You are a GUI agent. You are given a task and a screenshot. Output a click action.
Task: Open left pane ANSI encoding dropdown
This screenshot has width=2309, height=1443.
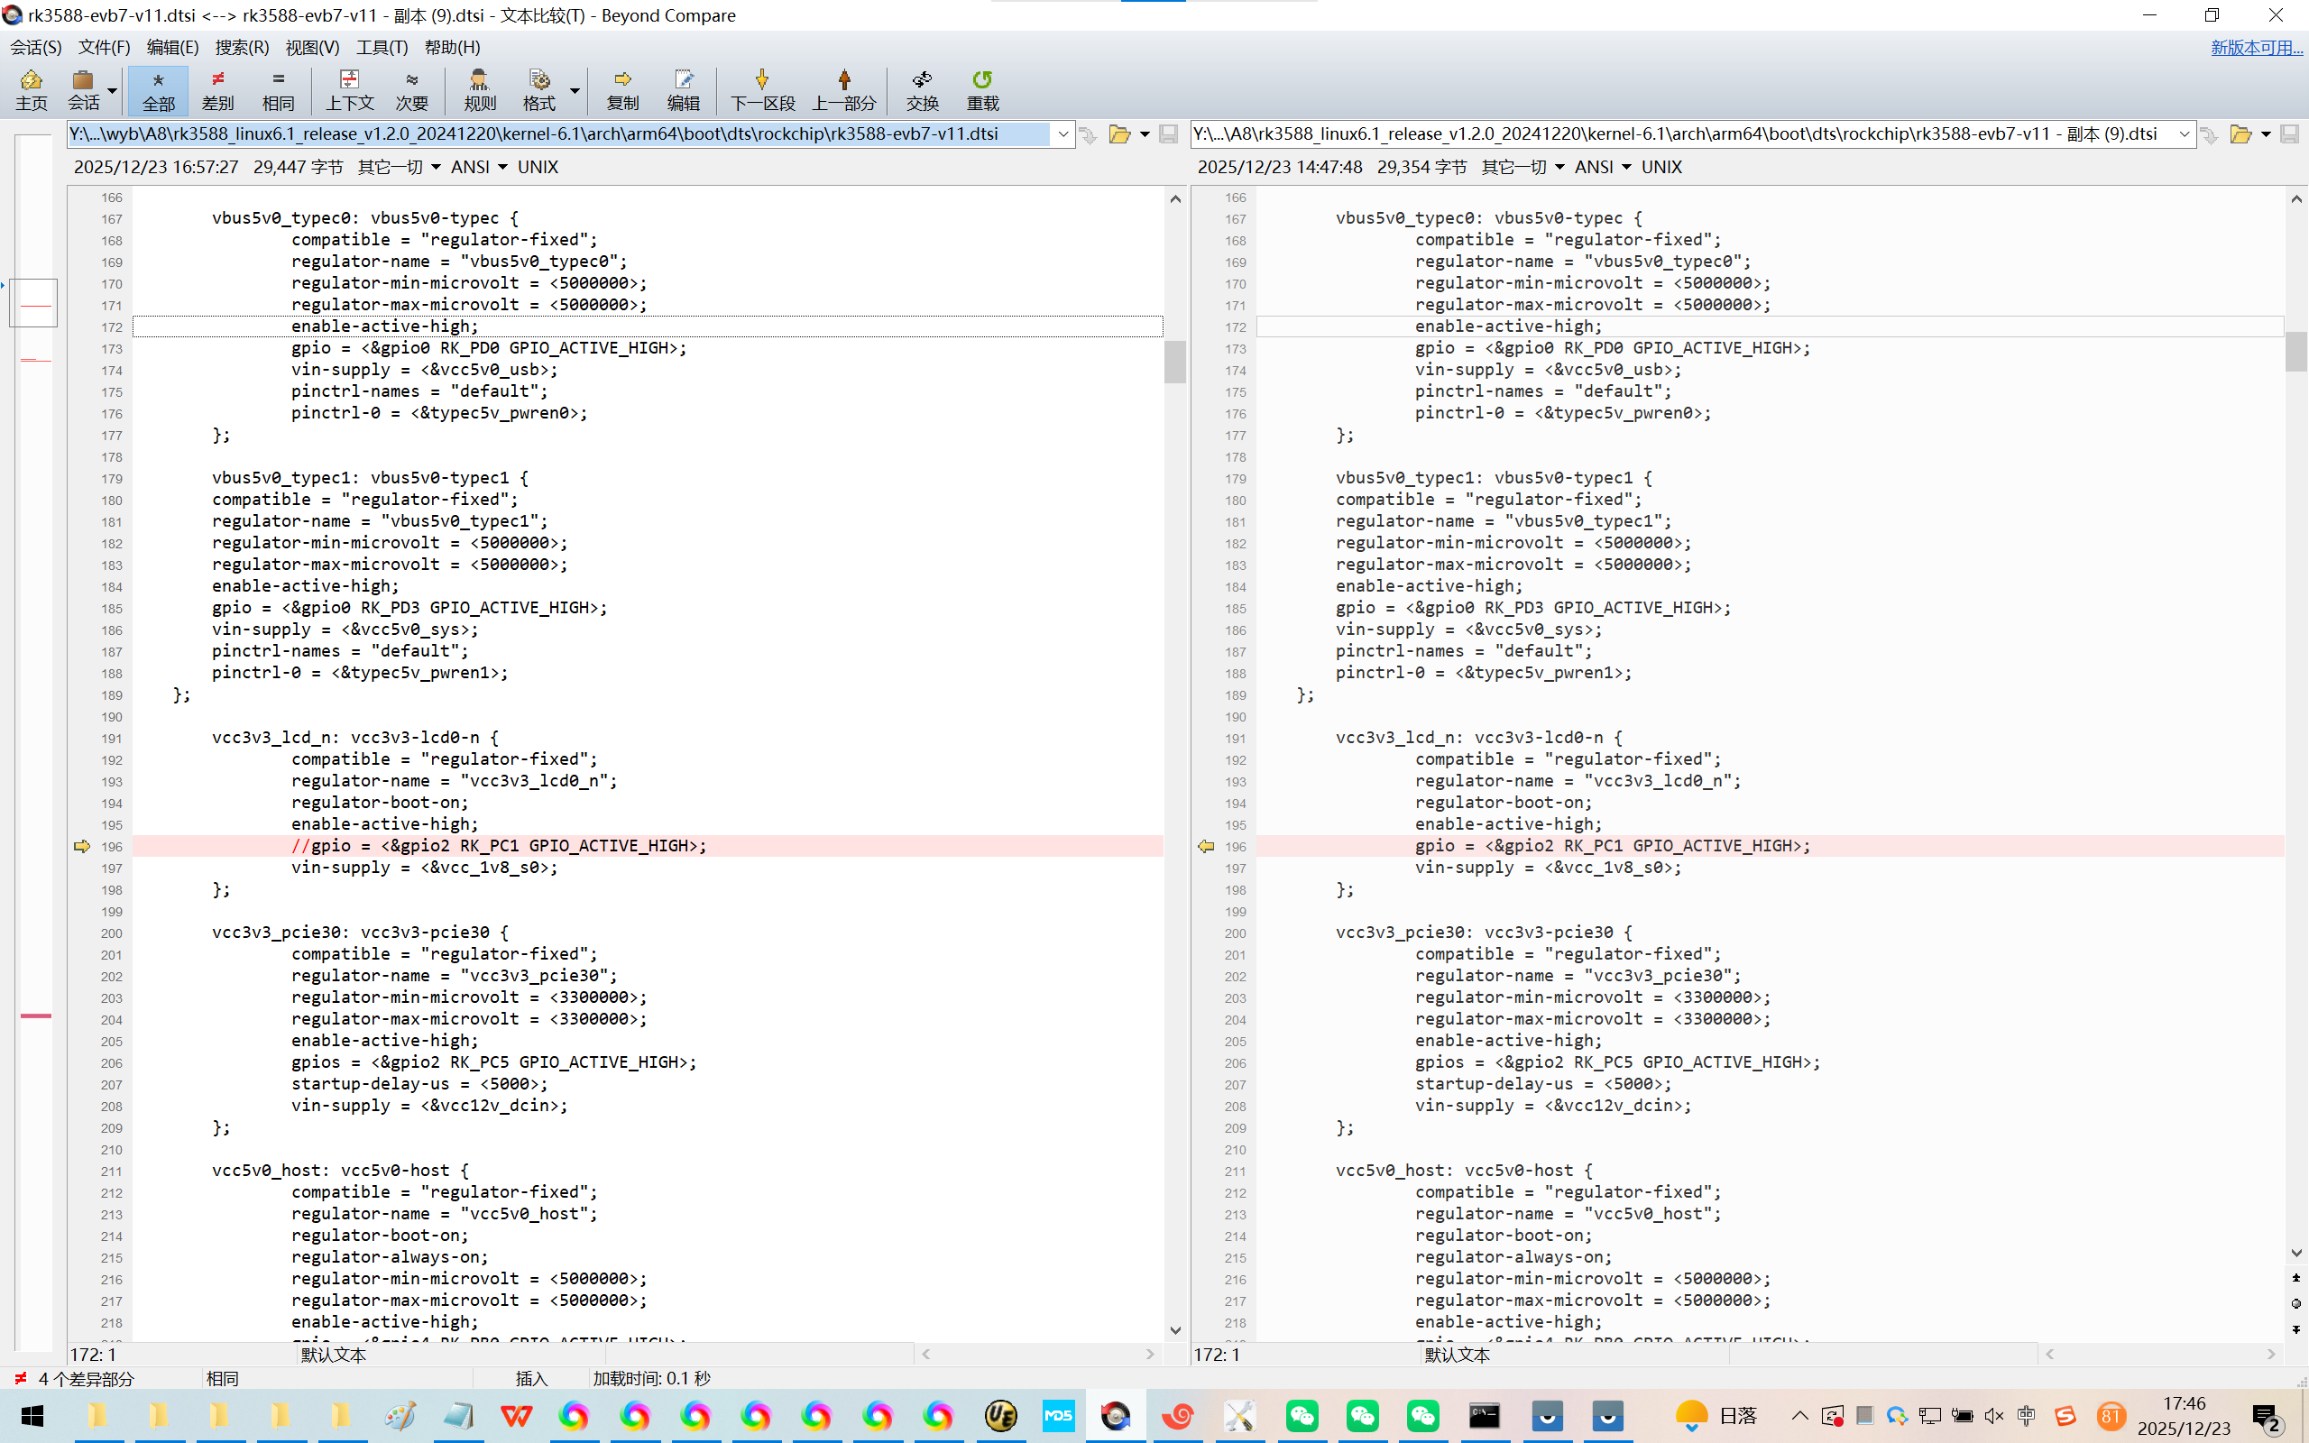(479, 167)
